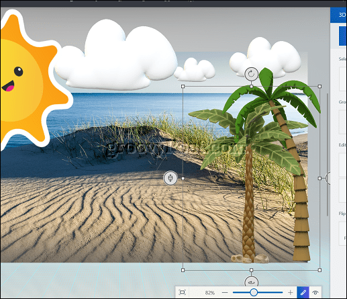Click the top-middle selection box handle
Image resolution: width=347 pixels, height=299 pixels.
pos(251,87)
